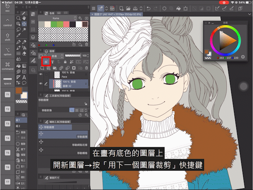Click the new layer folder icon
The width and height of the screenshot is (253, 190).
[55, 68]
